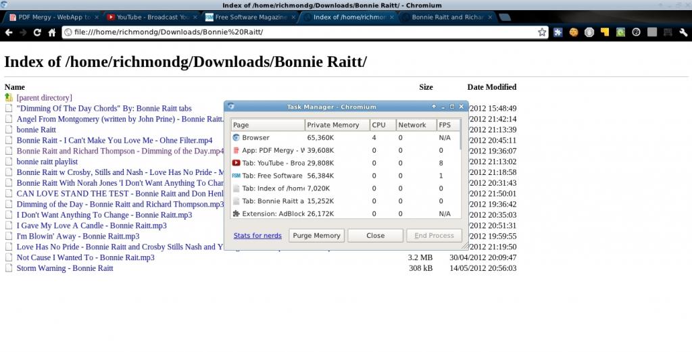Open the cookie extension icon
The width and height of the screenshot is (692, 352).
coord(574,32)
